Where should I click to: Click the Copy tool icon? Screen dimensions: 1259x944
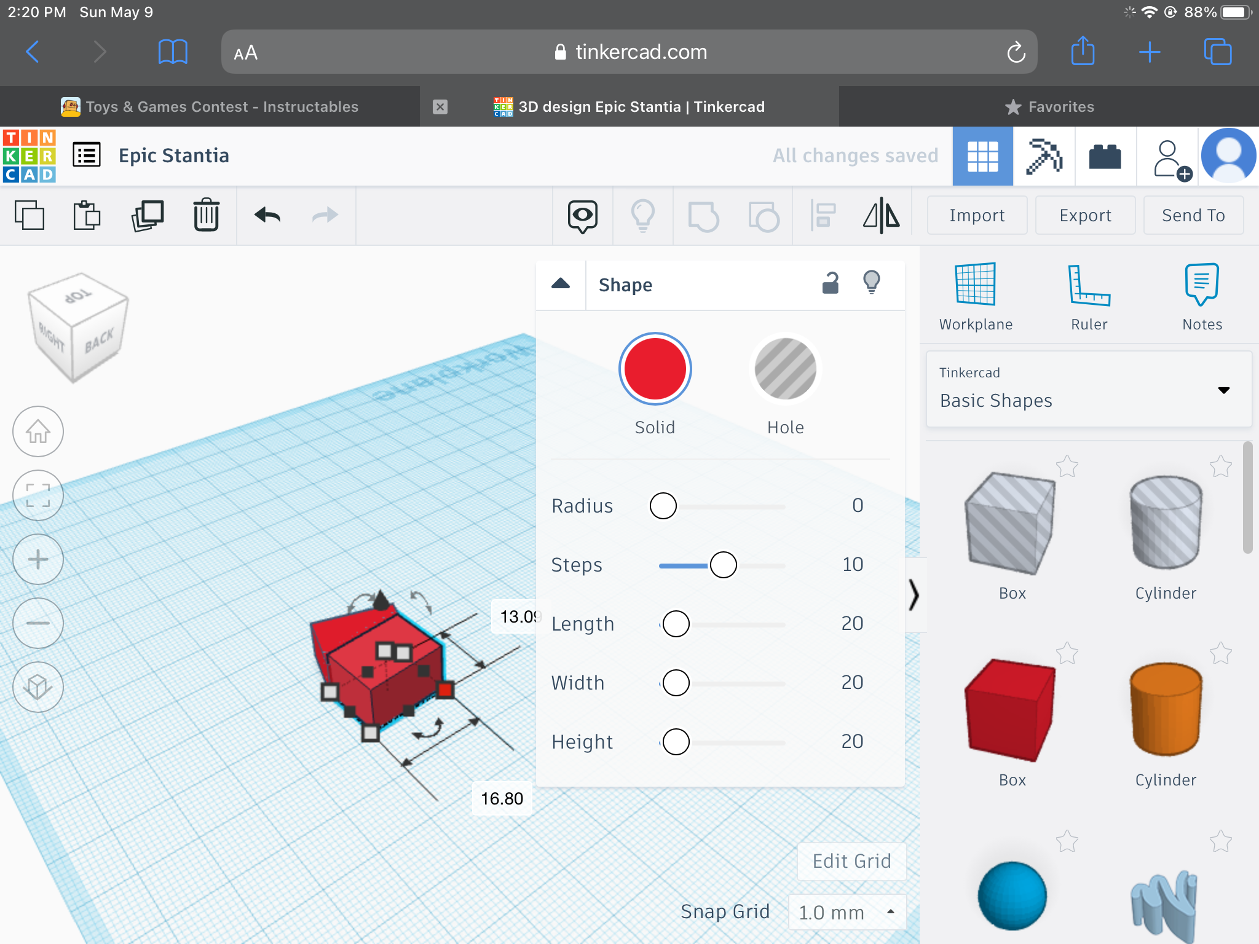pos(29,215)
